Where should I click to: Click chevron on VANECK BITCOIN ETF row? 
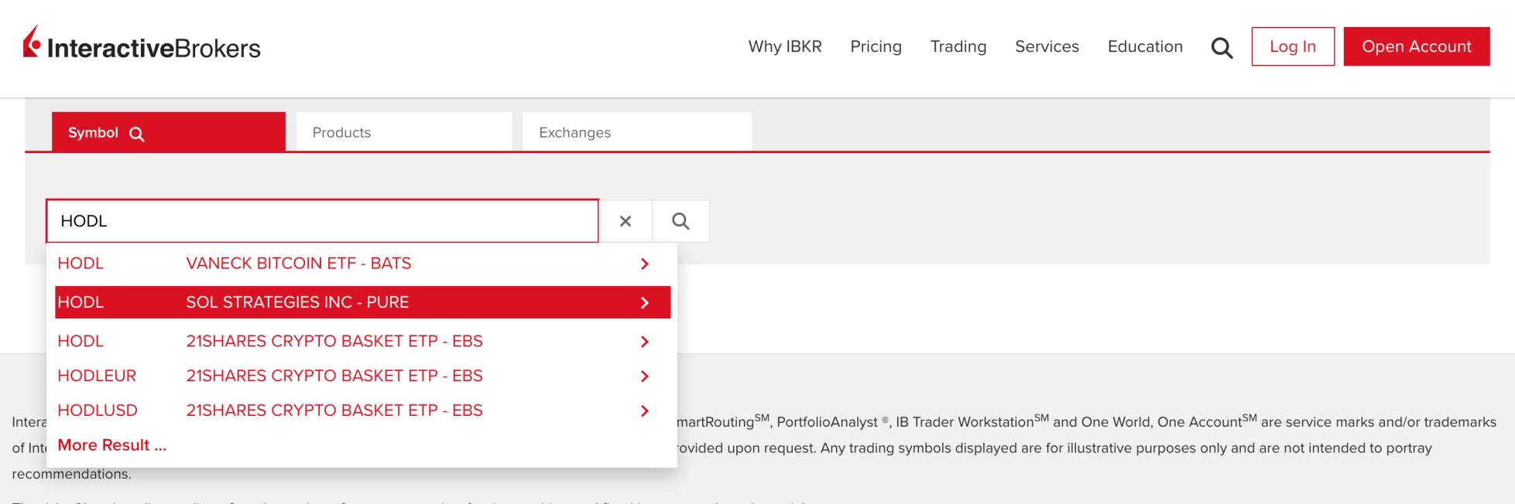point(645,264)
